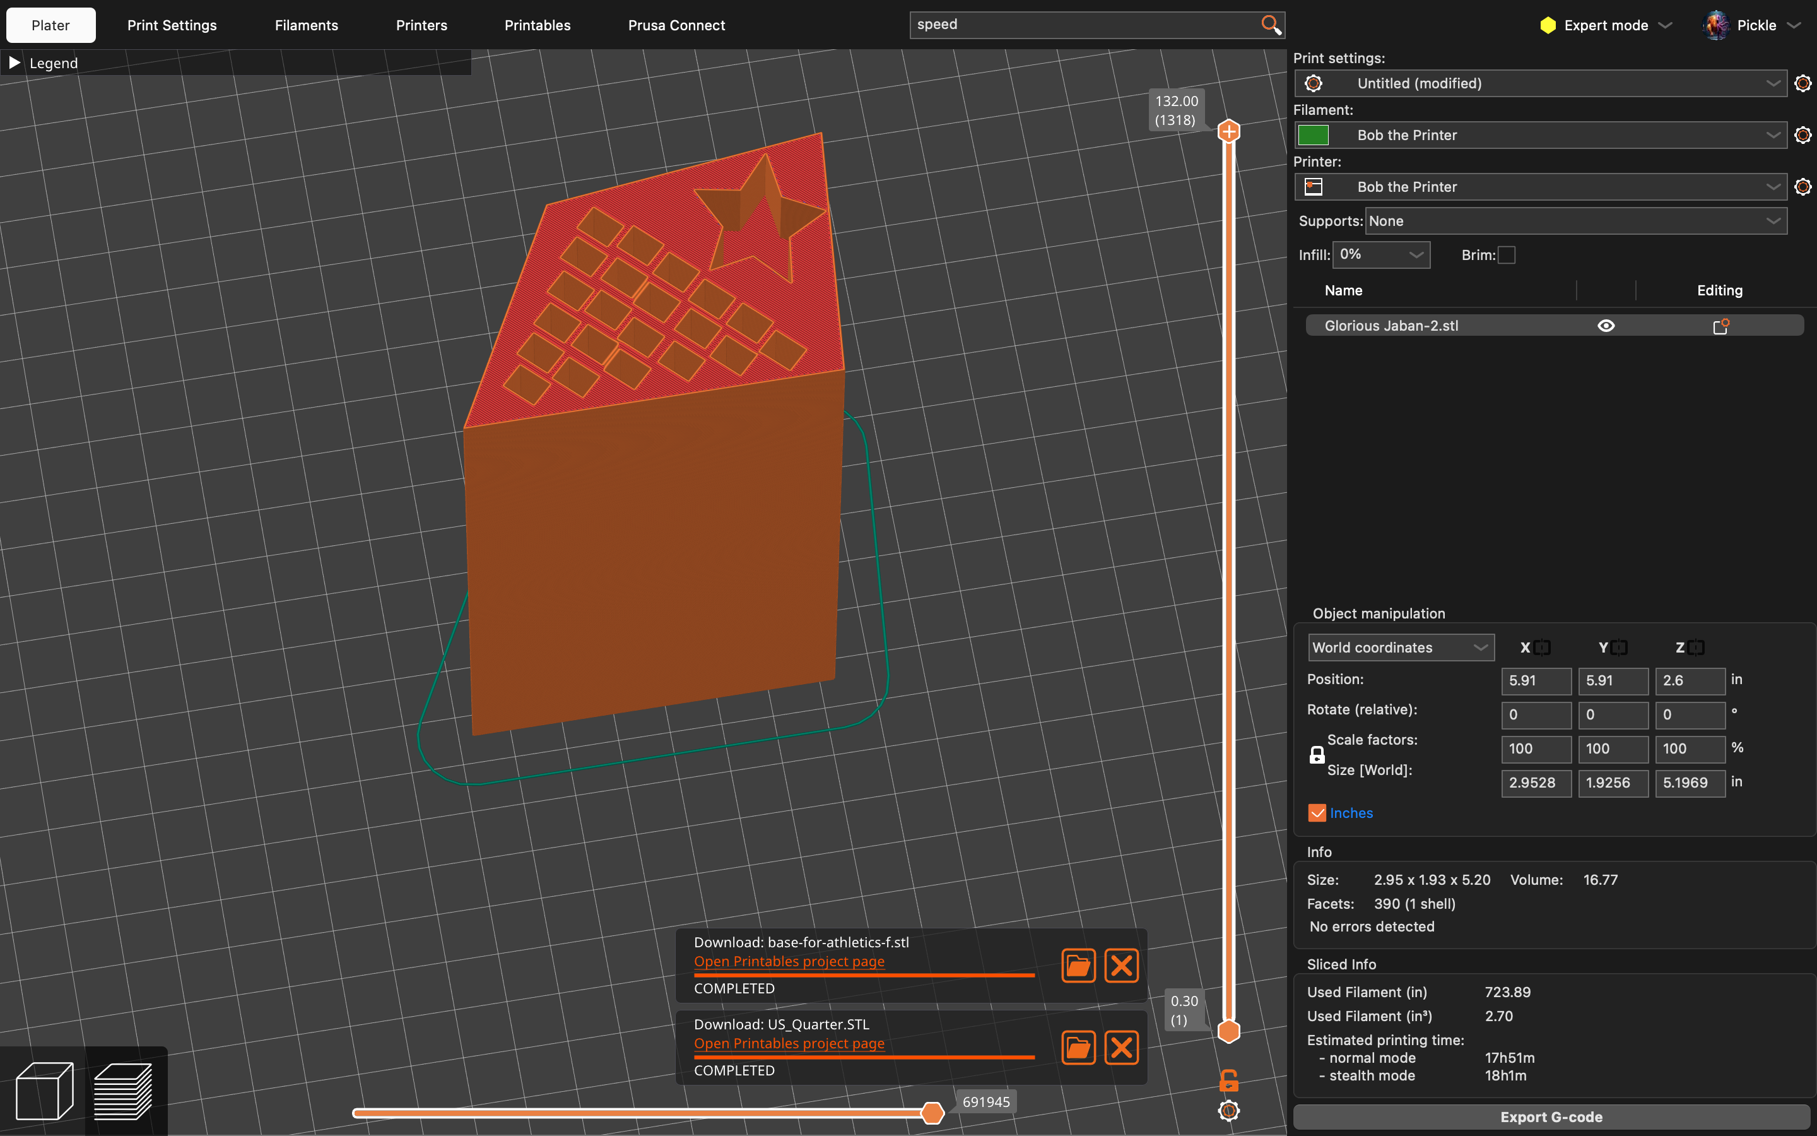Expand the Legend panel
This screenshot has width=1817, height=1136.
point(15,63)
